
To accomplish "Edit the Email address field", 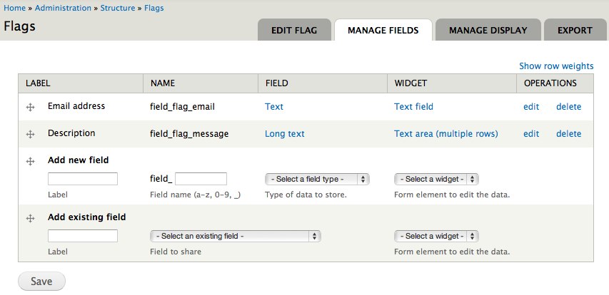I will 531,107.
